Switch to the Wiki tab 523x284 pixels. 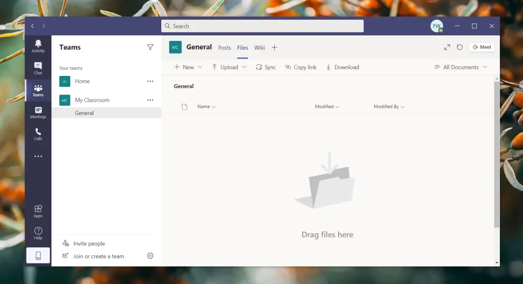pos(259,48)
